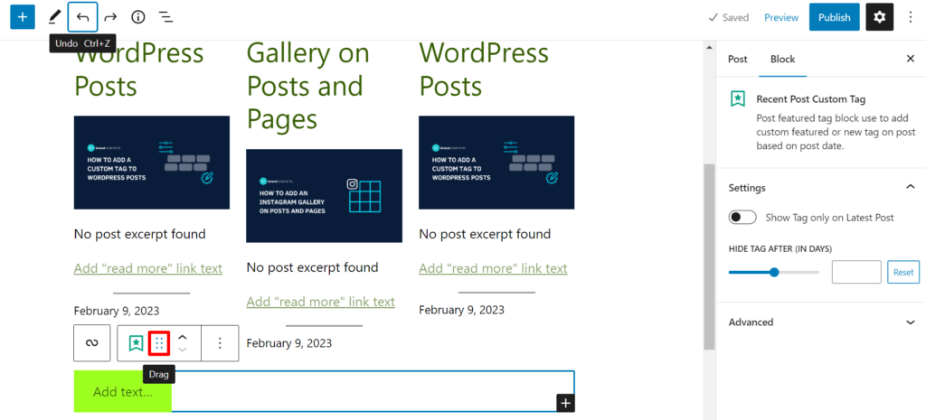Toggle Show Tag only on Latest Post
Screen dimensions: 926x420
click(x=742, y=217)
